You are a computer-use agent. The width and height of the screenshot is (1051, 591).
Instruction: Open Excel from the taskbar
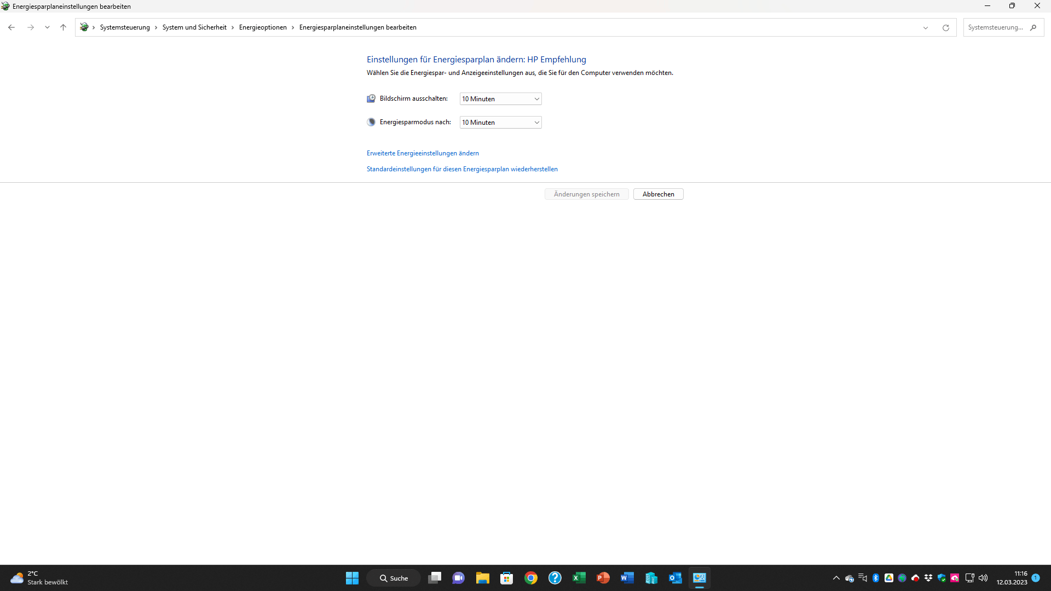coord(579,578)
